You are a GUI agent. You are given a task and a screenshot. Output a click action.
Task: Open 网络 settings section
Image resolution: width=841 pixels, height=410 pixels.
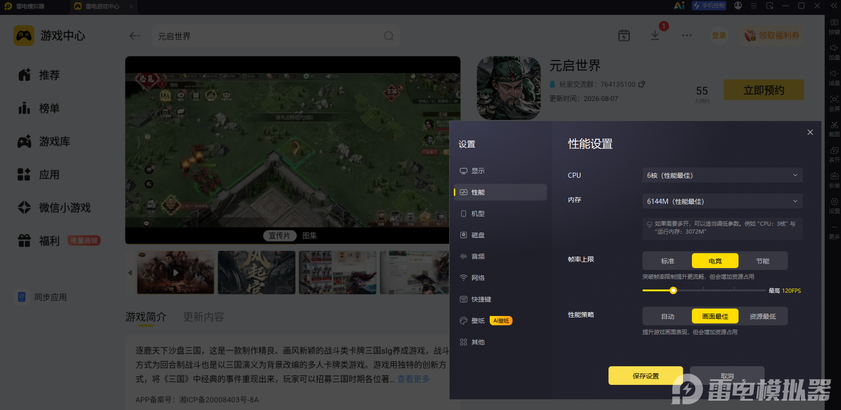click(x=500, y=278)
